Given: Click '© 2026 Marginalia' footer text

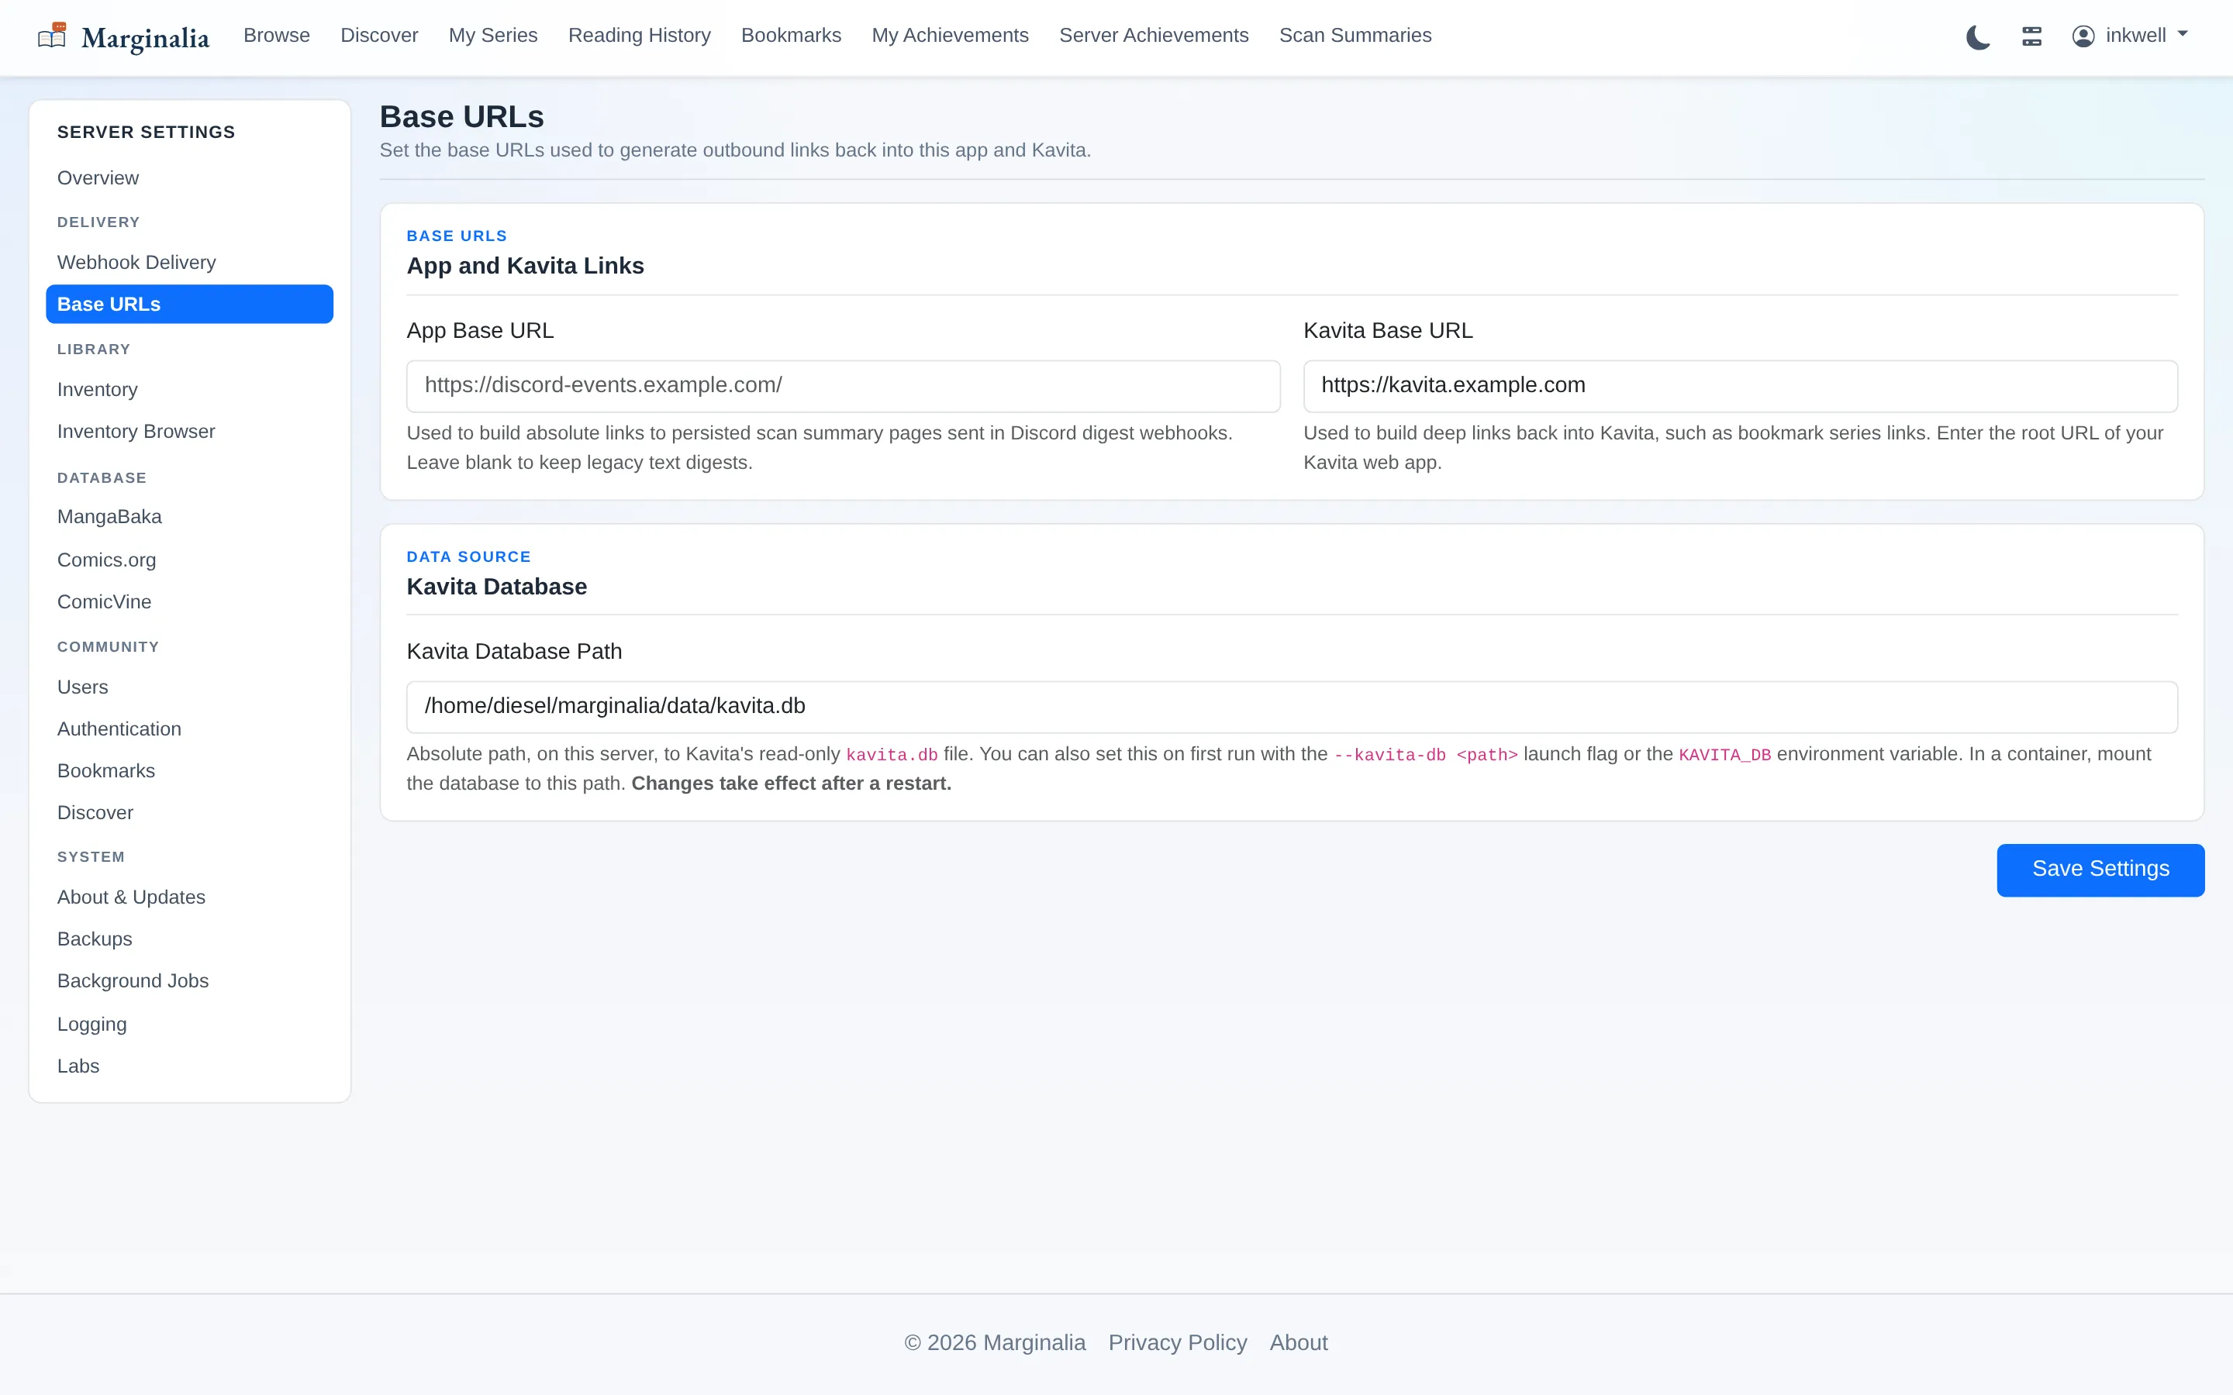Looking at the screenshot, I should pos(995,1342).
